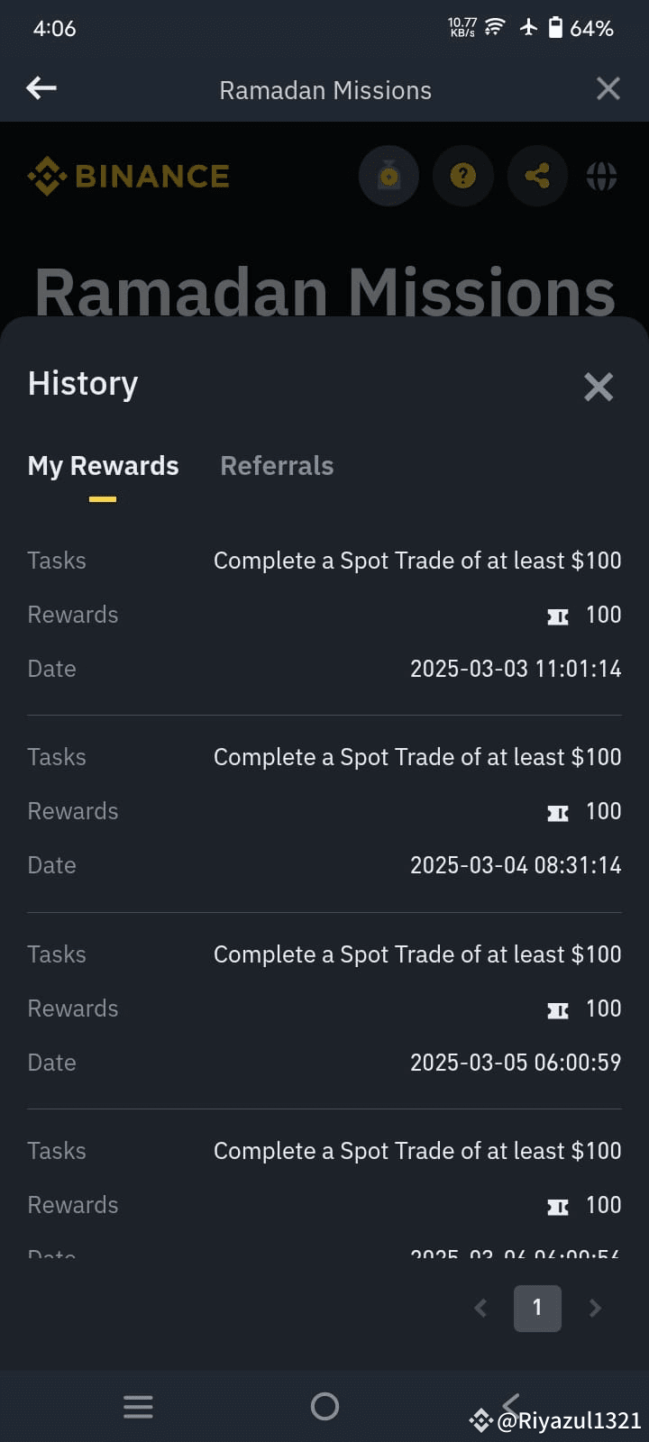The width and height of the screenshot is (649, 1442).
Task: Select the 2025-03-05 06:00:59 reward entry date
Action: (516, 1063)
